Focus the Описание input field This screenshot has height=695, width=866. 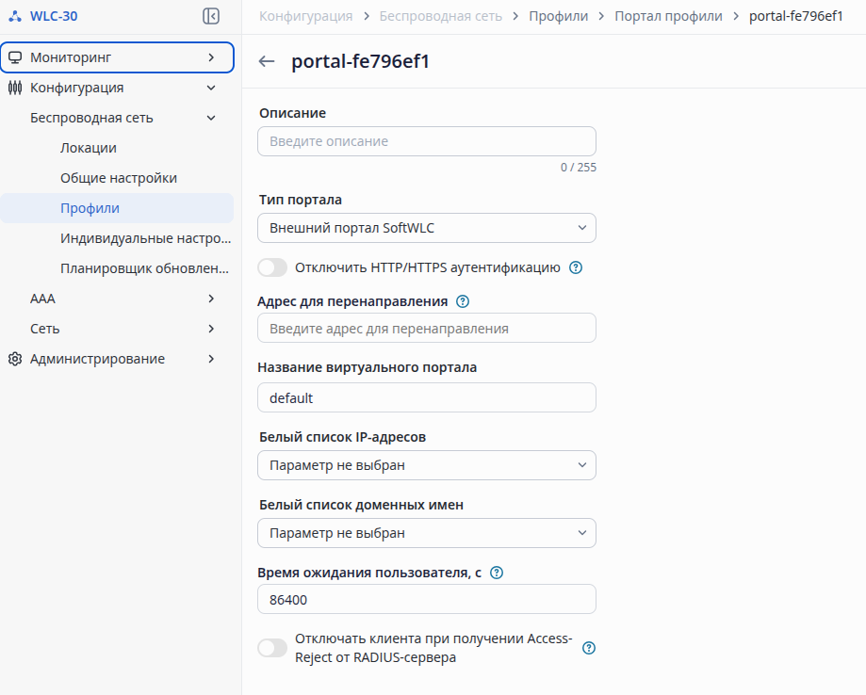point(426,141)
